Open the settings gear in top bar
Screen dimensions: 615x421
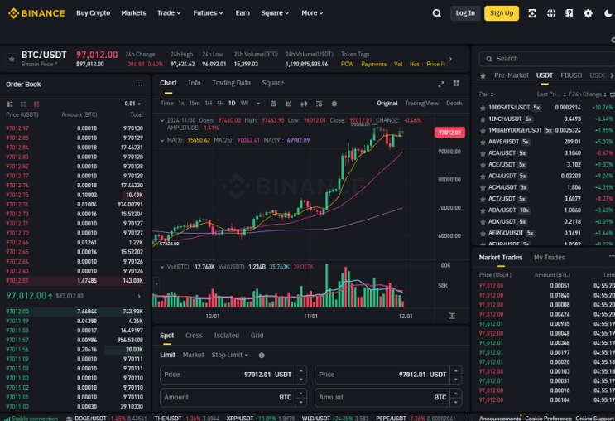pos(588,13)
